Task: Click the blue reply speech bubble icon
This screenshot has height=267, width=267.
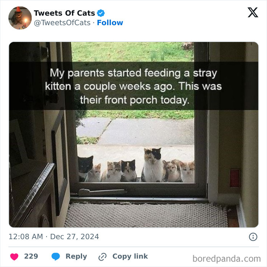Action: tap(55, 257)
